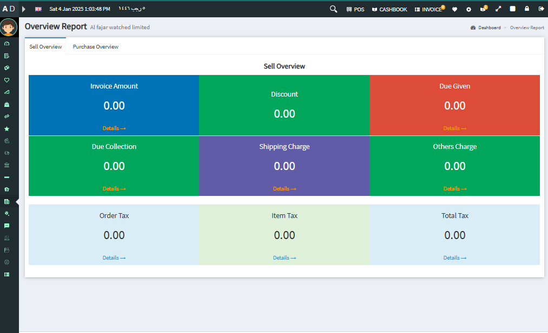
Task: Lock the screen with padlock icon
Action: [x=527, y=9]
